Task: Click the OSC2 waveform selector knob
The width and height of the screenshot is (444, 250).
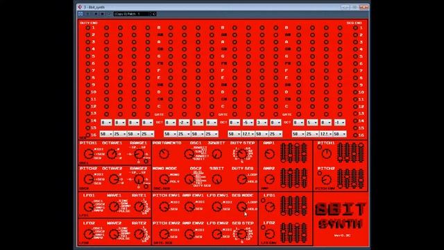Action: [189, 179]
